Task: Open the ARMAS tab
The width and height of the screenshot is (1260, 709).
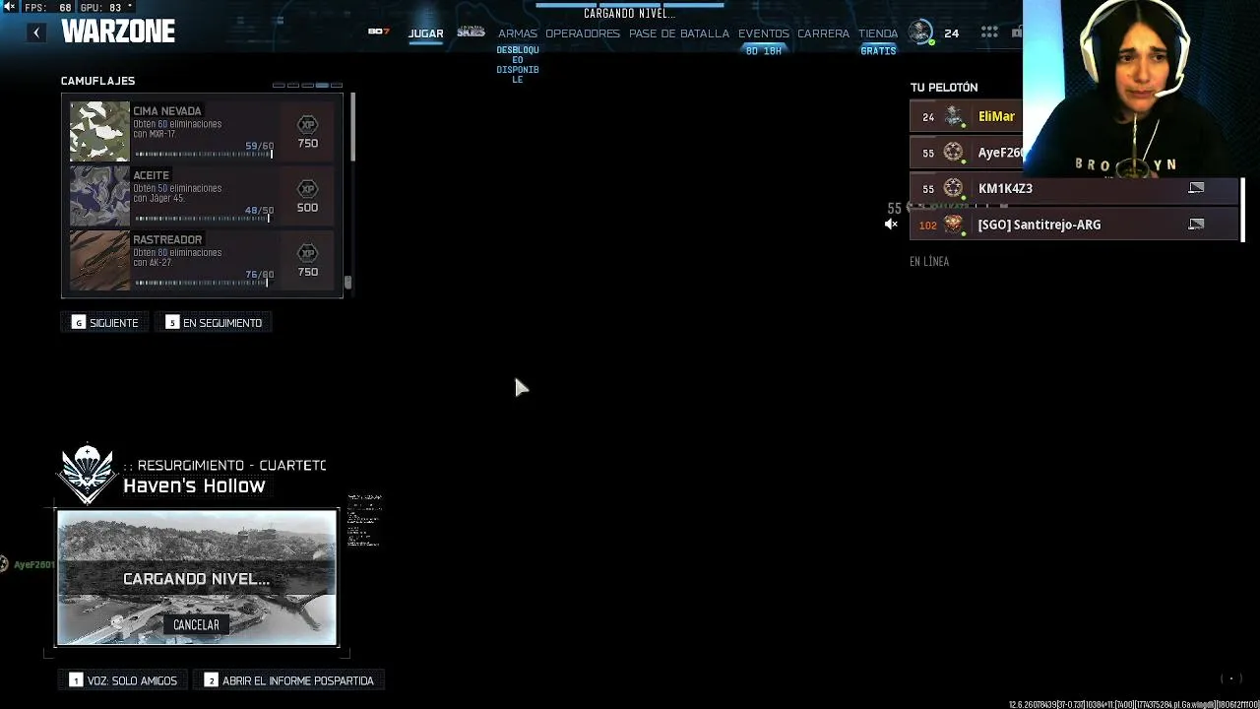Action: (x=518, y=33)
